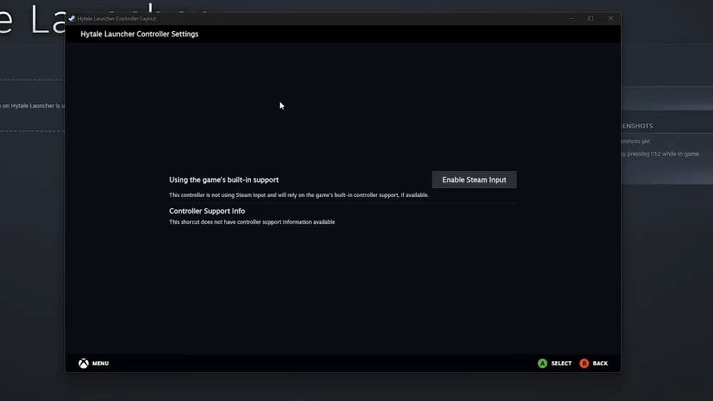Viewport: 713px width, 401px height.
Task: Close the Hytale Launcher Controller Layout window
Action: (611, 18)
